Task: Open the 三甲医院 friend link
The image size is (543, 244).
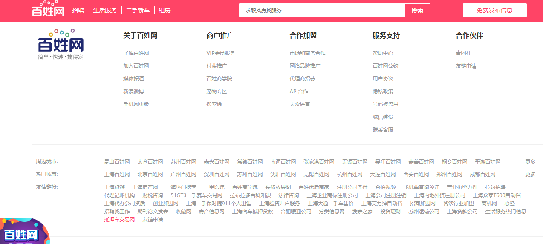Action: [x=214, y=187]
